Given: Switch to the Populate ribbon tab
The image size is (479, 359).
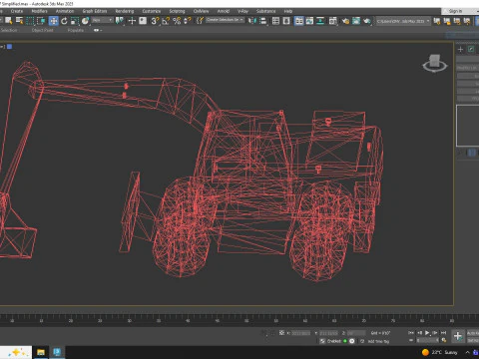Looking at the screenshot, I should tap(76, 30).
